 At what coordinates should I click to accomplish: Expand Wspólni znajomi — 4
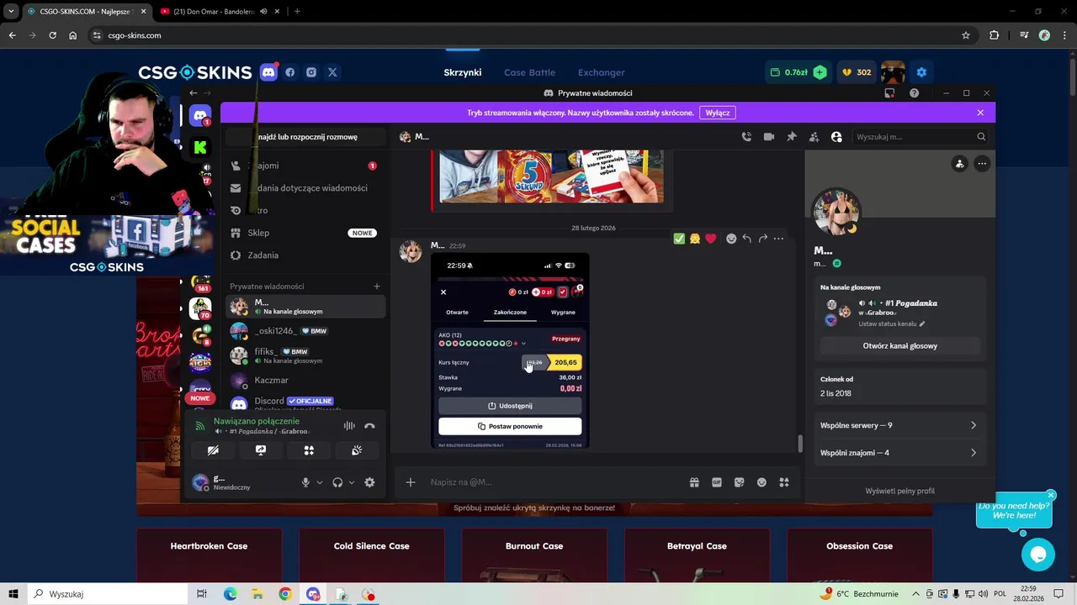click(x=899, y=453)
